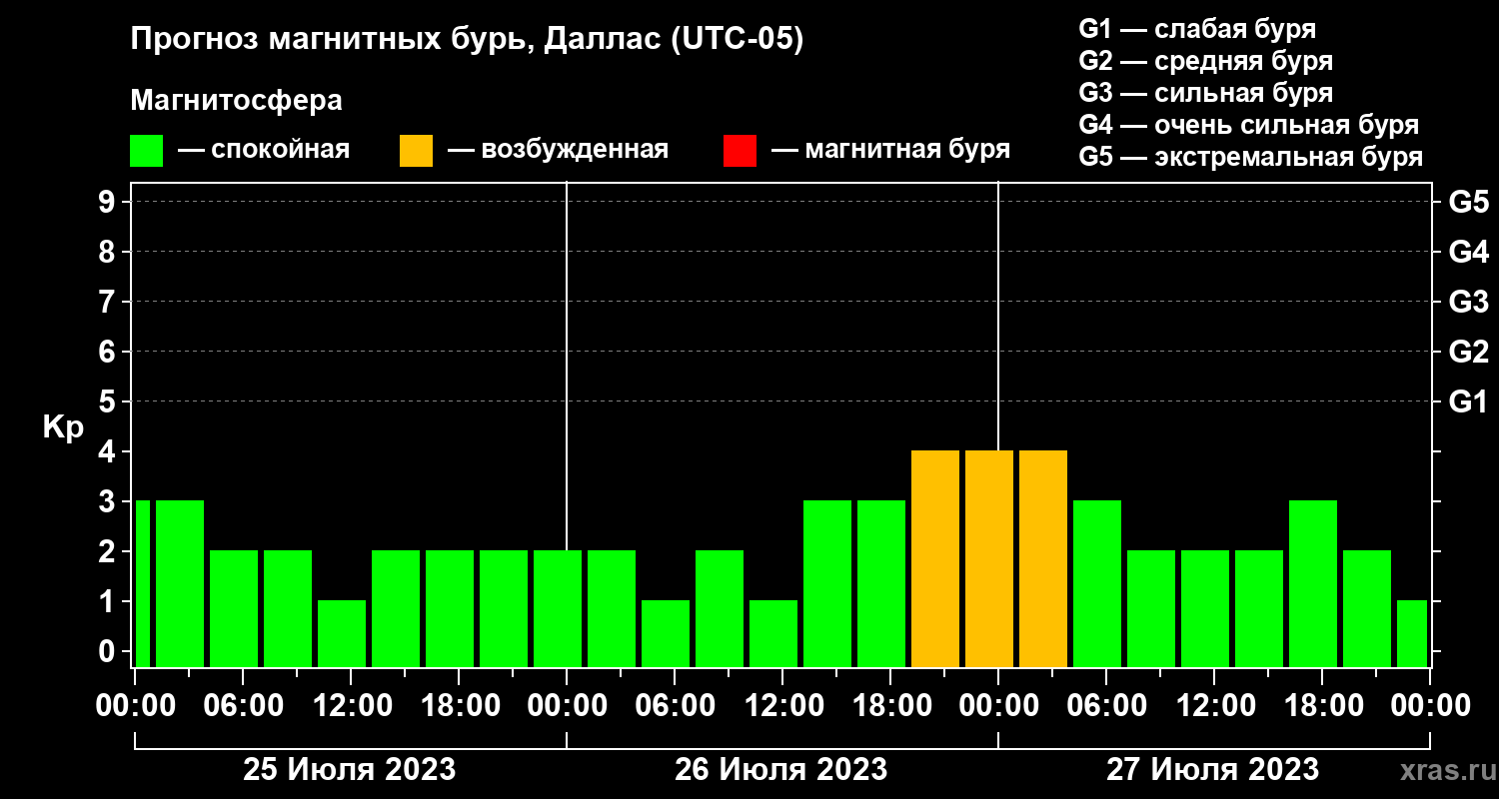Click the Kp axis value 3
This screenshot has width=1499, height=799.
[x=108, y=501]
